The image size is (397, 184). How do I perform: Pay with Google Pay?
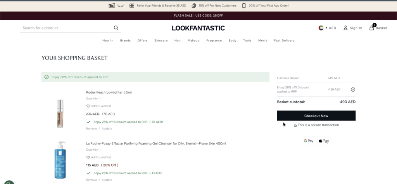[x=309, y=141]
